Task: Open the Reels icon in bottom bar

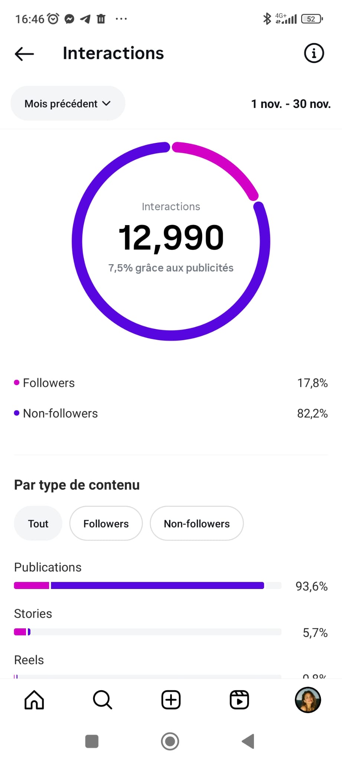Action: coord(239,700)
